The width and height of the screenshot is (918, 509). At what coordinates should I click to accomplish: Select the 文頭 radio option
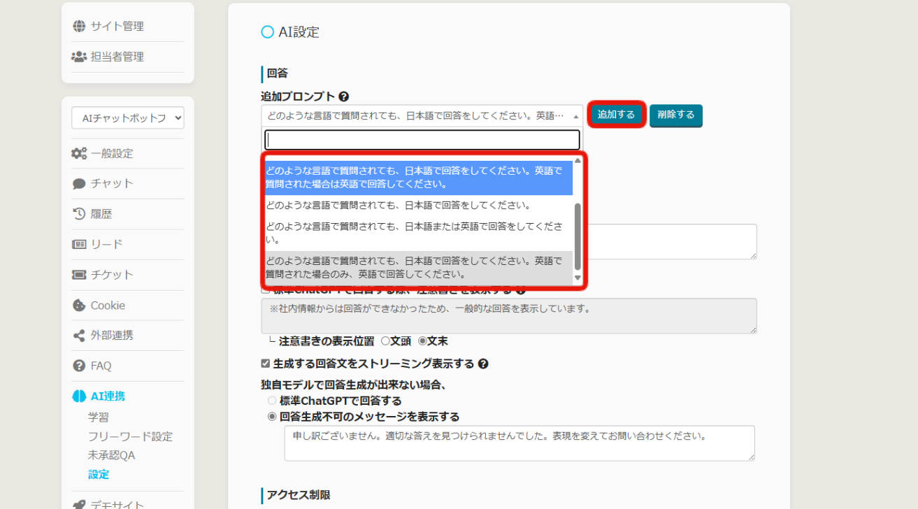tap(385, 341)
